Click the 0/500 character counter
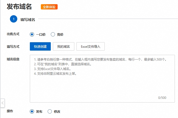 point(162,98)
